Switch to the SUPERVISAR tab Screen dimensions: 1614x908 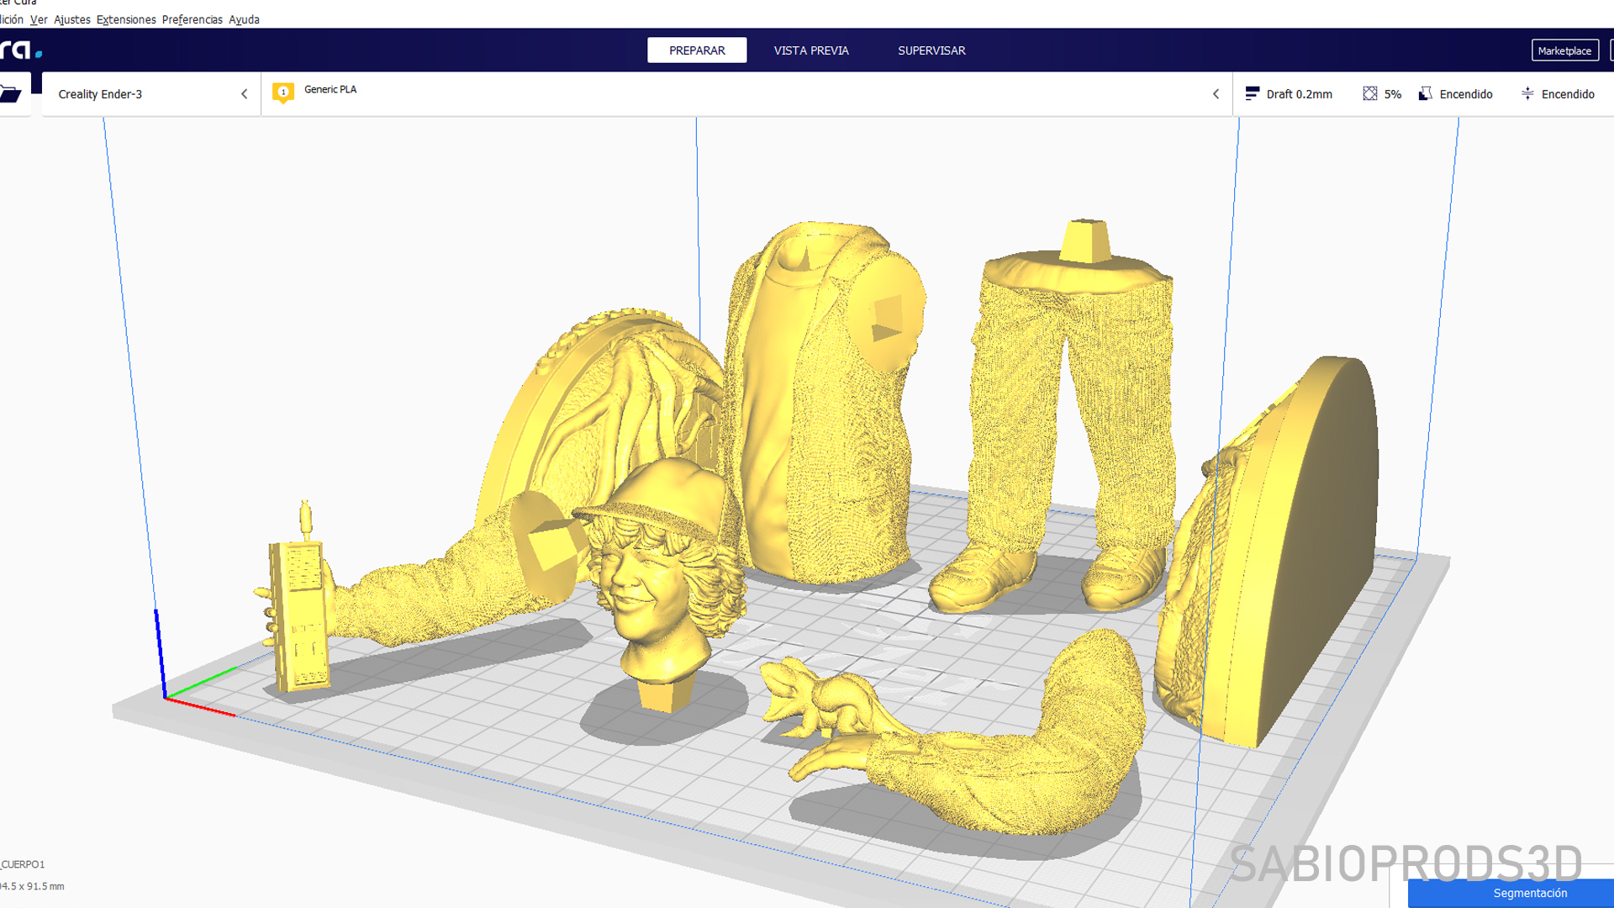[931, 50]
